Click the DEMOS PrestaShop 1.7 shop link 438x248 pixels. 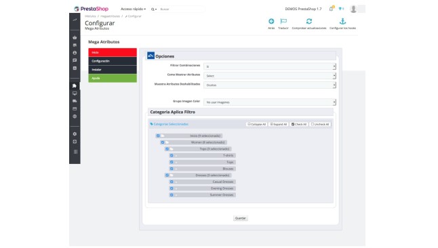[303, 9]
